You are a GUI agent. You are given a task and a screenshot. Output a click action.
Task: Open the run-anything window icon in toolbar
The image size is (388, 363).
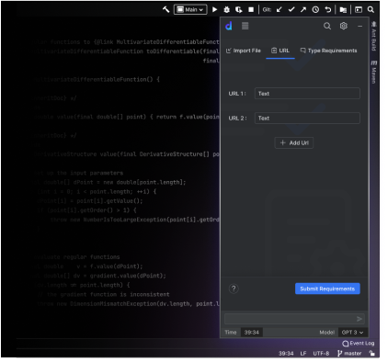pyautogui.click(x=359, y=9)
